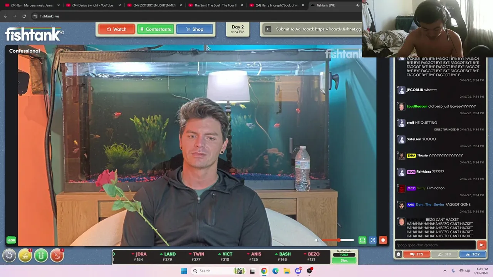This screenshot has width=493, height=277.
Task: Toggle theater mode green button
Action: pyautogui.click(x=362, y=240)
